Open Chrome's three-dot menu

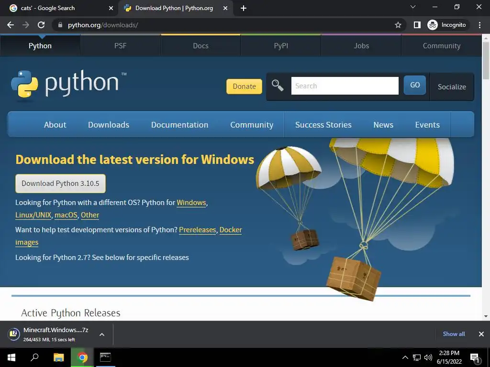click(479, 25)
